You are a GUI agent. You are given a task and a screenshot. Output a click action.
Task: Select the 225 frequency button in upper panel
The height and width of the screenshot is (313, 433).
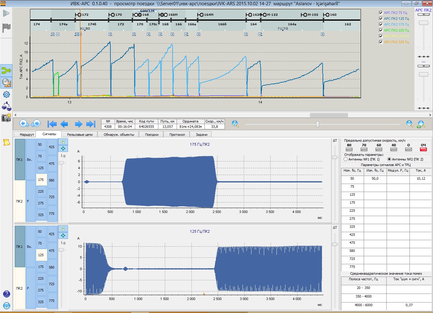click(x=41, y=191)
